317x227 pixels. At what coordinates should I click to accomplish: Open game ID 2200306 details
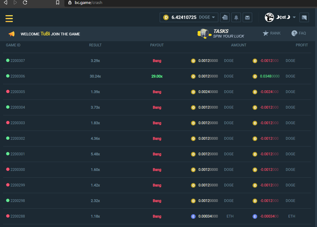17,76
